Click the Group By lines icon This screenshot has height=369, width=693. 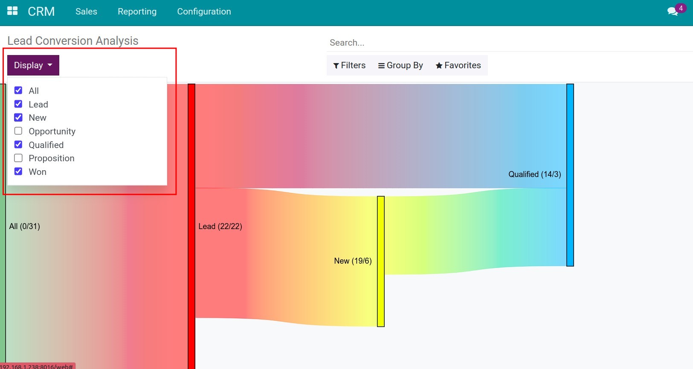(381, 66)
